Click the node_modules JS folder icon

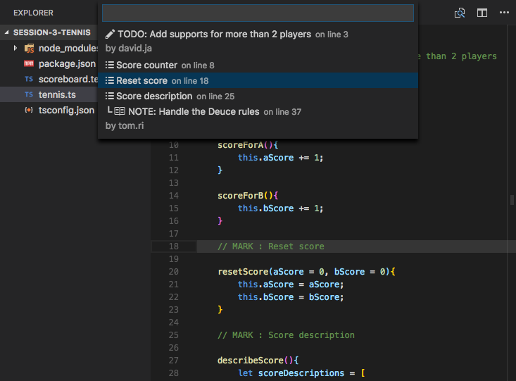(x=30, y=49)
